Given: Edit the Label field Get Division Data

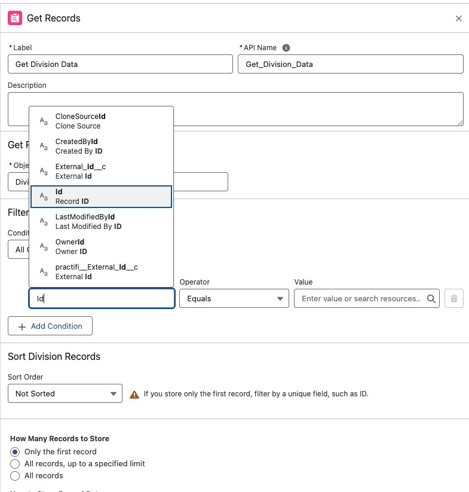Looking at the screenshot, I should pyautogui.click(x=120, y=64).
